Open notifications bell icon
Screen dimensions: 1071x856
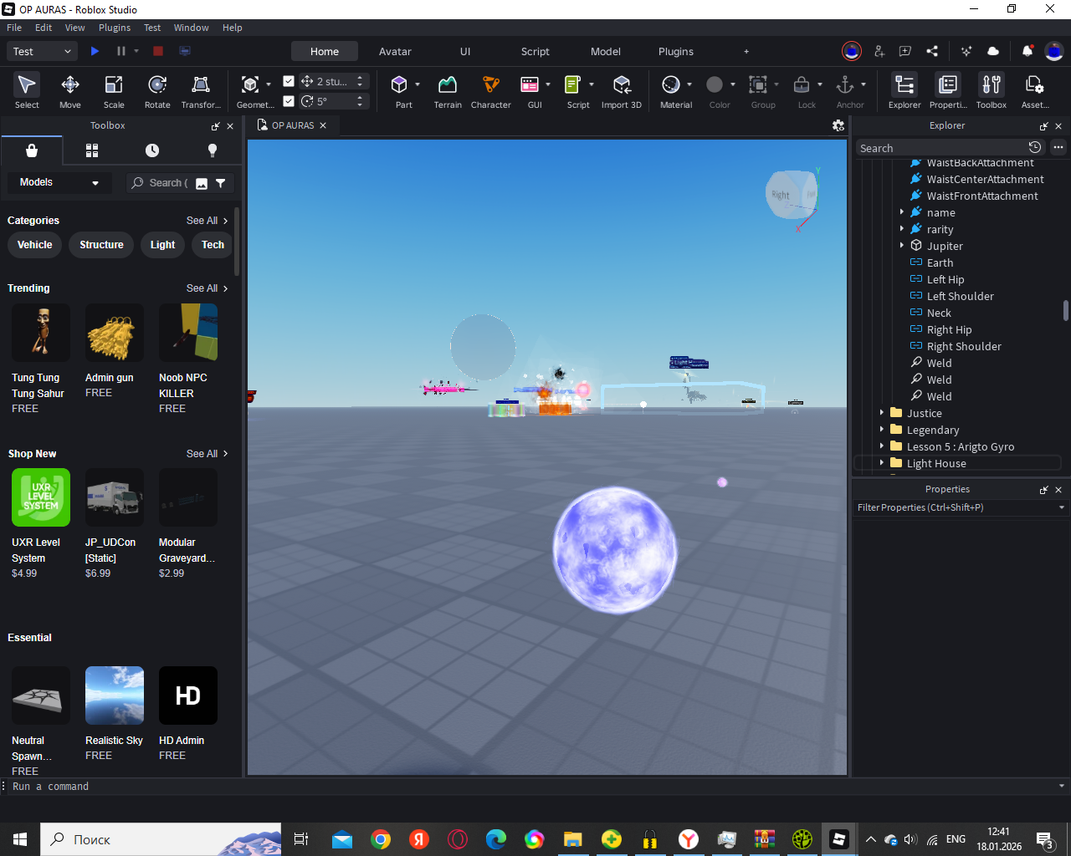[x=1027, y=51]
